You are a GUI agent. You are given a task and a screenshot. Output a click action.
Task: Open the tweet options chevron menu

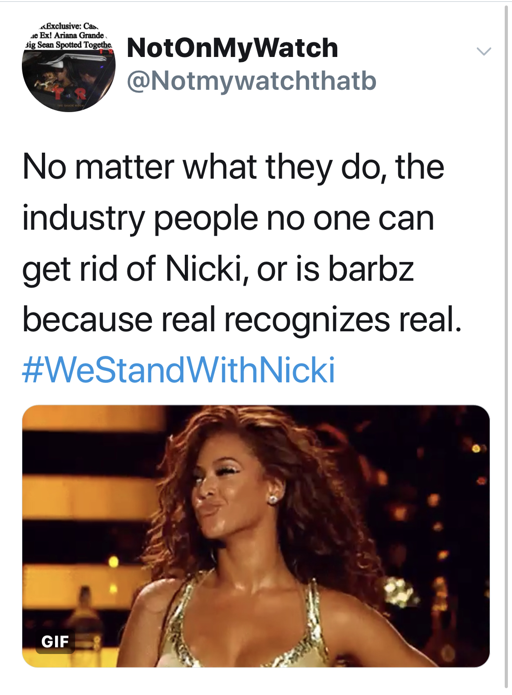point(483,51)
